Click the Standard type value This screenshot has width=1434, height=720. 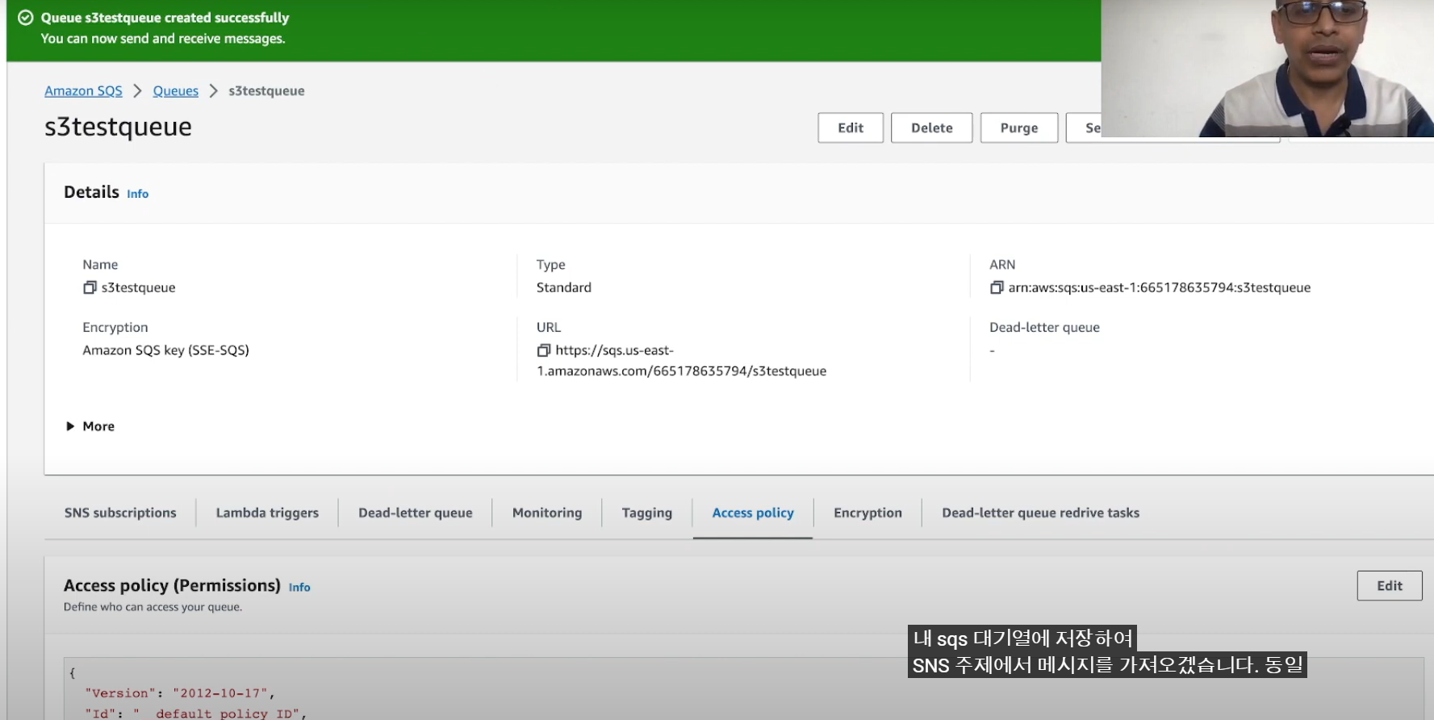coord(564,287)
